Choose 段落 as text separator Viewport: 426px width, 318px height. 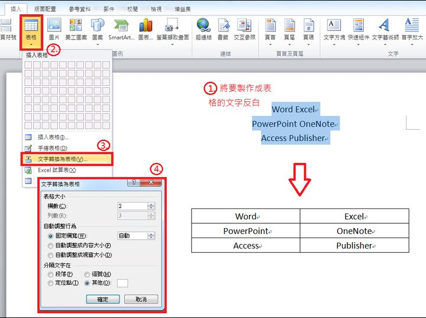[50, 274]
